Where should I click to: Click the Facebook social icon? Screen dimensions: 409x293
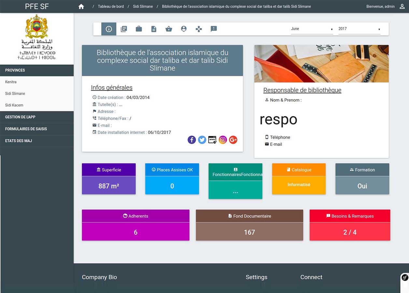[192, 140]
